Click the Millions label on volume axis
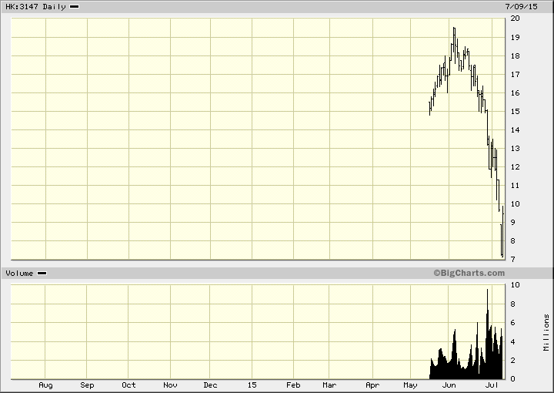The image size is (554, 393). pos(546,331)
